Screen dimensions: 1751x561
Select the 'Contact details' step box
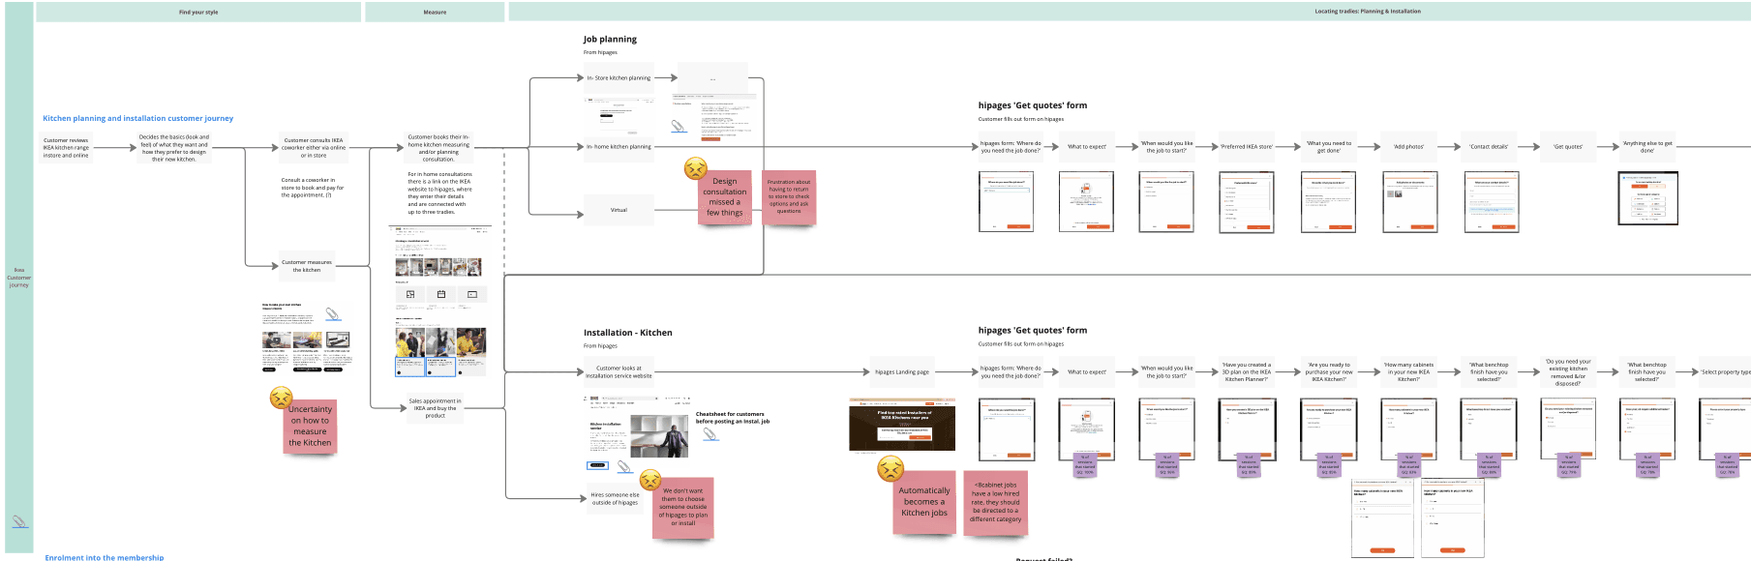[1489, 147]
